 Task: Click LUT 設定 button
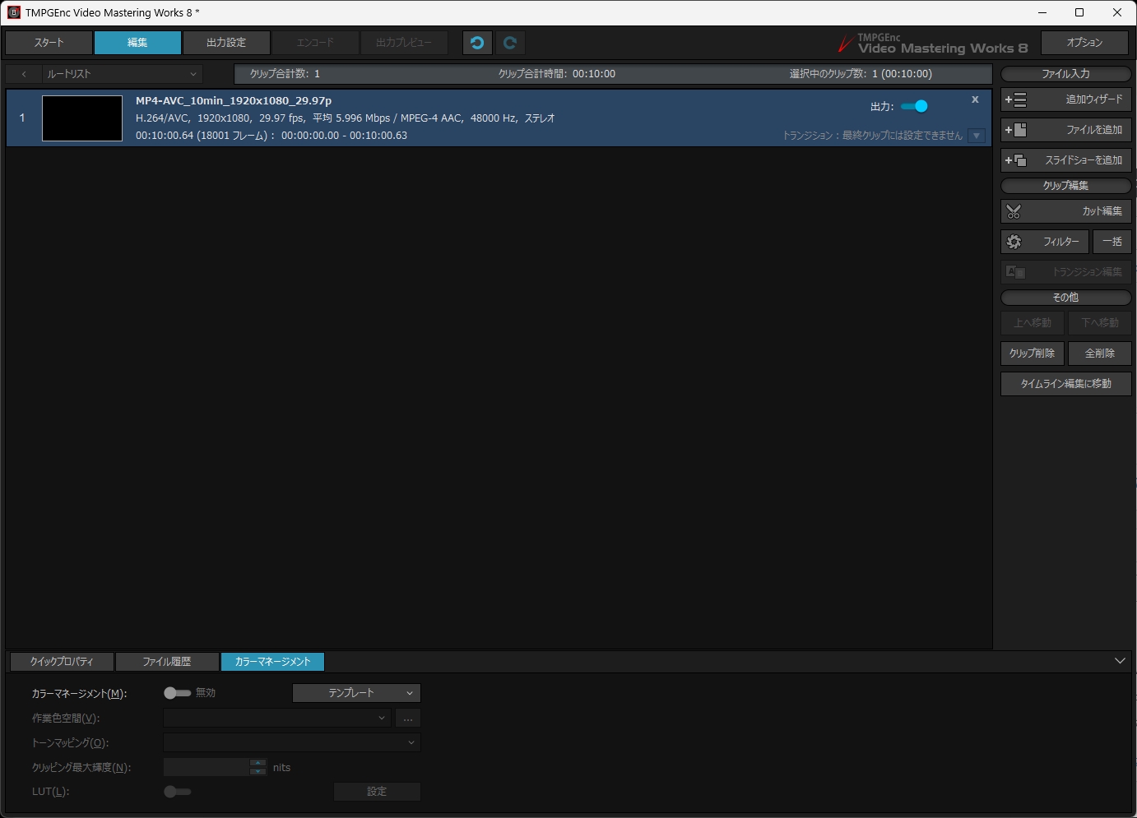[377, 792]
